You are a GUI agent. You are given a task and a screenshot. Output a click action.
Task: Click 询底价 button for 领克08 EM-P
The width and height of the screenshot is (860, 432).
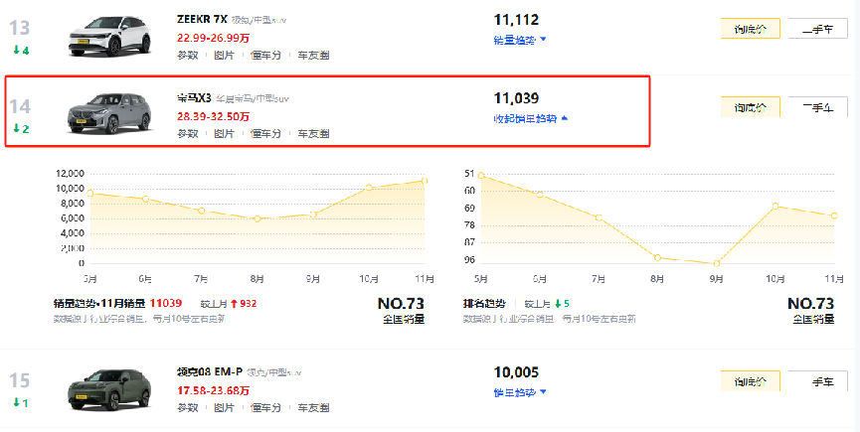click(751, 381)
